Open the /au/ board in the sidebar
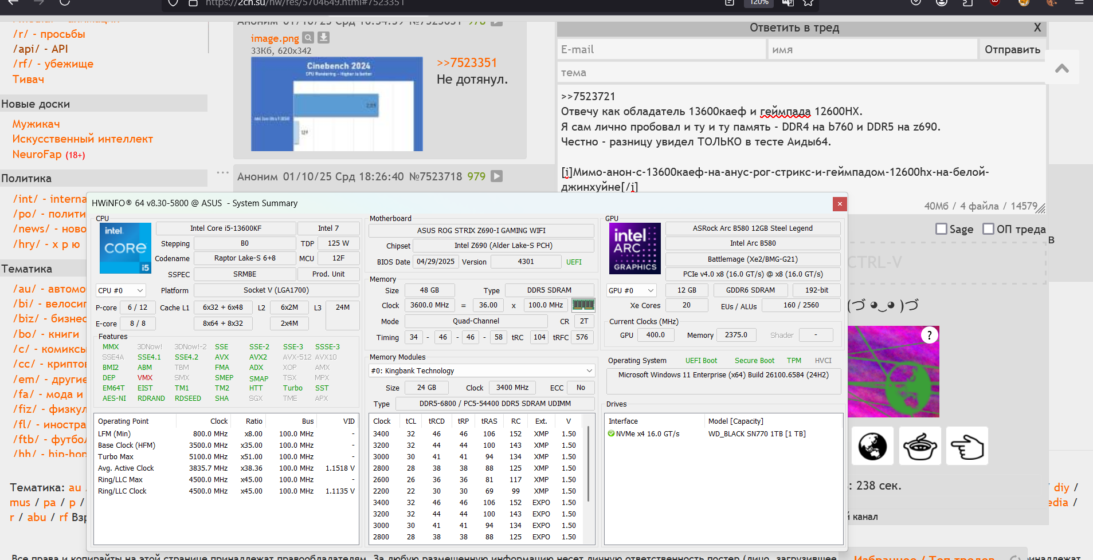Image resolution: width=1093 pixels, height=560 pixels. tap(49, 289)
